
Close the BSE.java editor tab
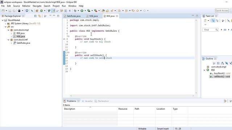(117, 16)
